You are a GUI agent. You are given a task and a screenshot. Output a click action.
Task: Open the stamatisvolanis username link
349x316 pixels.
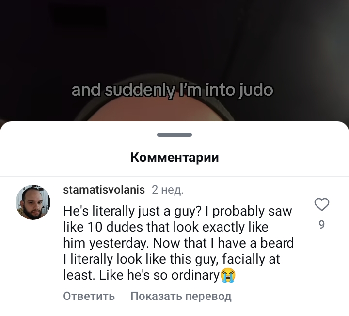[x=104, y=190]
